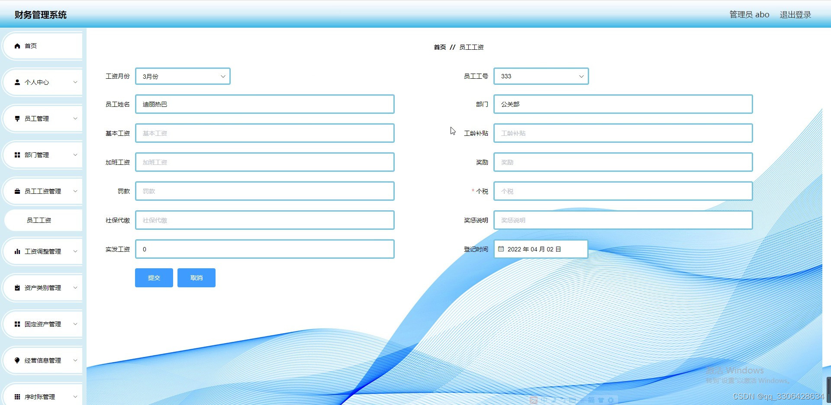Focus the 实发工资 input field
This screenshot has width=831, height=405.
265,249
